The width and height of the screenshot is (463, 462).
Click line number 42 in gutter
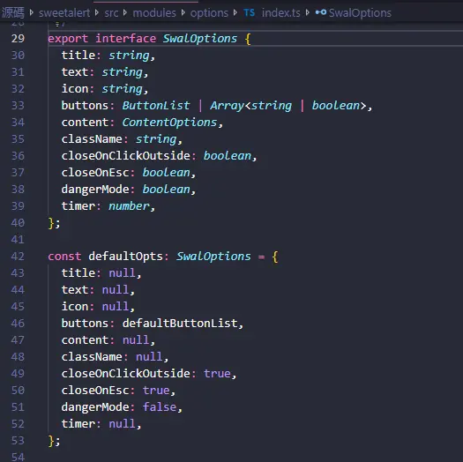coord(18,257)
